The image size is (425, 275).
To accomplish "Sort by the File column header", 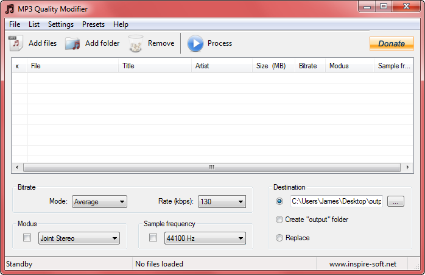I will [x=72, y=66].
